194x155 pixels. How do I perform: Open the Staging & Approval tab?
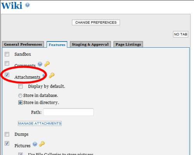point(90,45)
